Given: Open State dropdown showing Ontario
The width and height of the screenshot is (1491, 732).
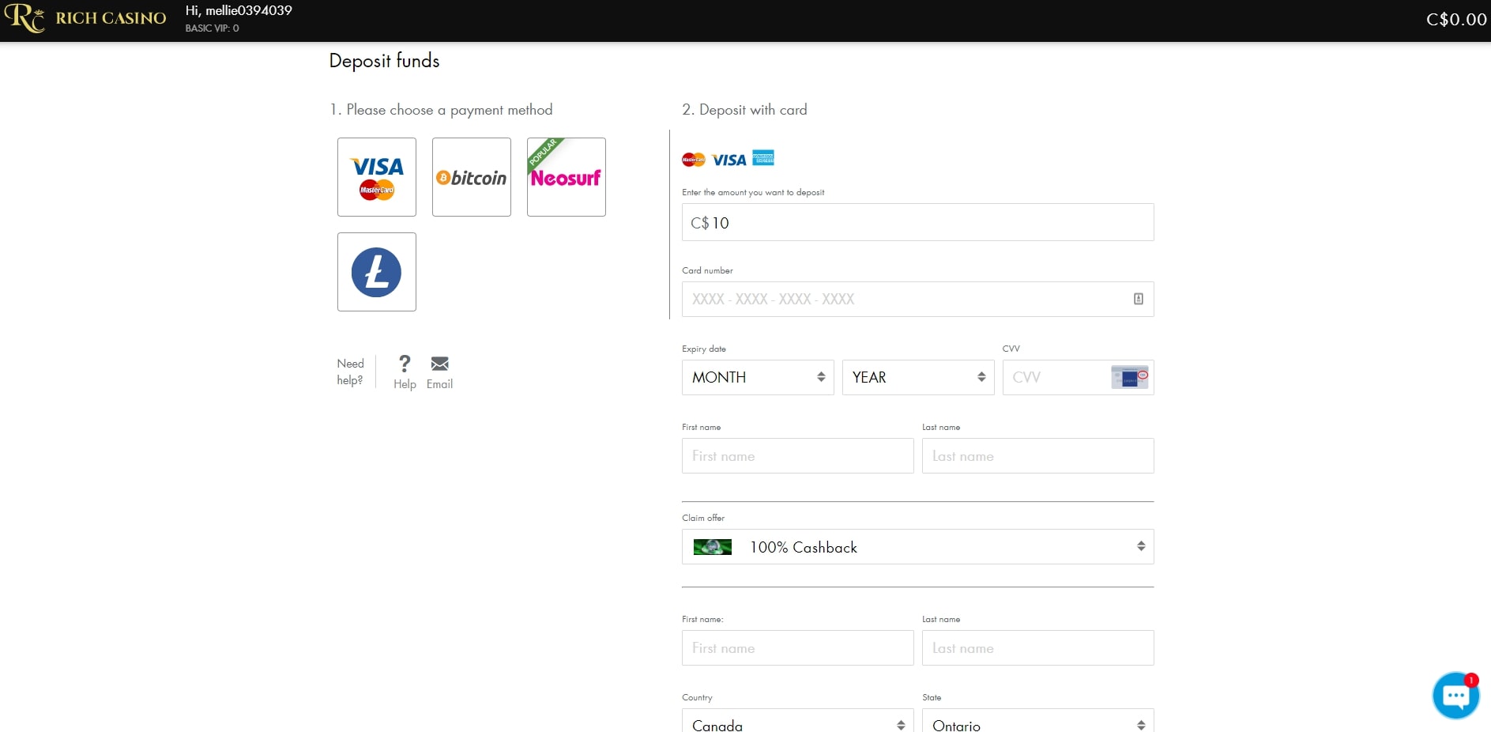Looking at the screenshot, I should point(1038,721).
